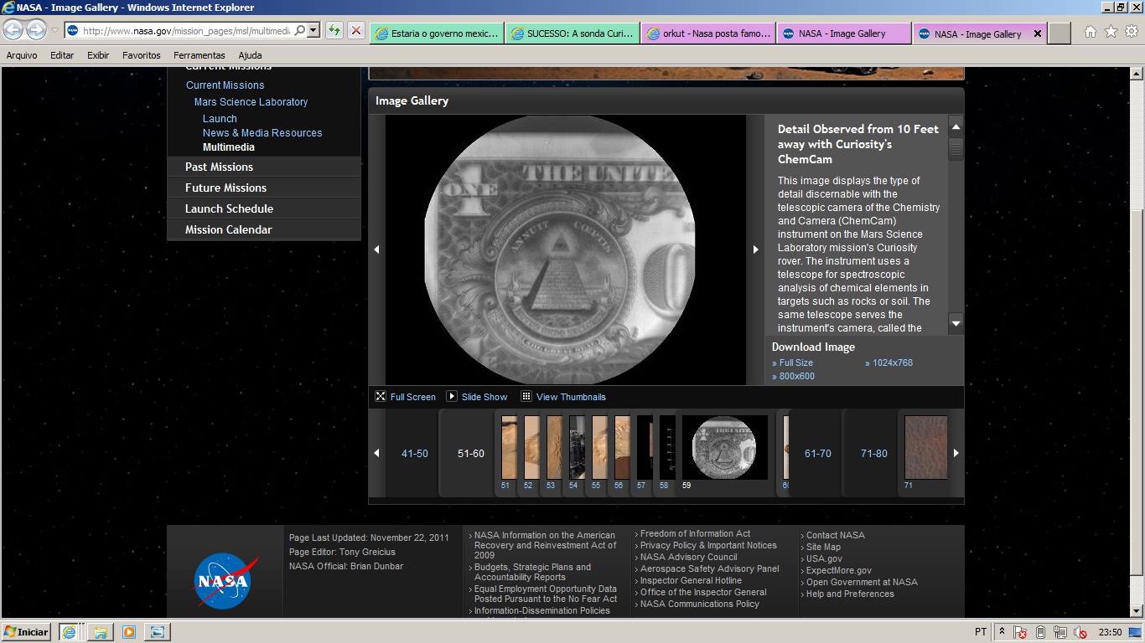Select the 71-80 thumbnail group
Image resolution: width=1145 pixels, height=643 pixels.
pos(874,454)
